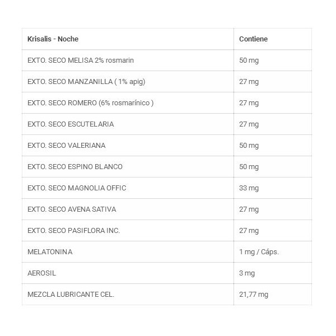
Task: Click the EXTO. SECO ESPINO BLANCO cell
Action: point(74,166)
